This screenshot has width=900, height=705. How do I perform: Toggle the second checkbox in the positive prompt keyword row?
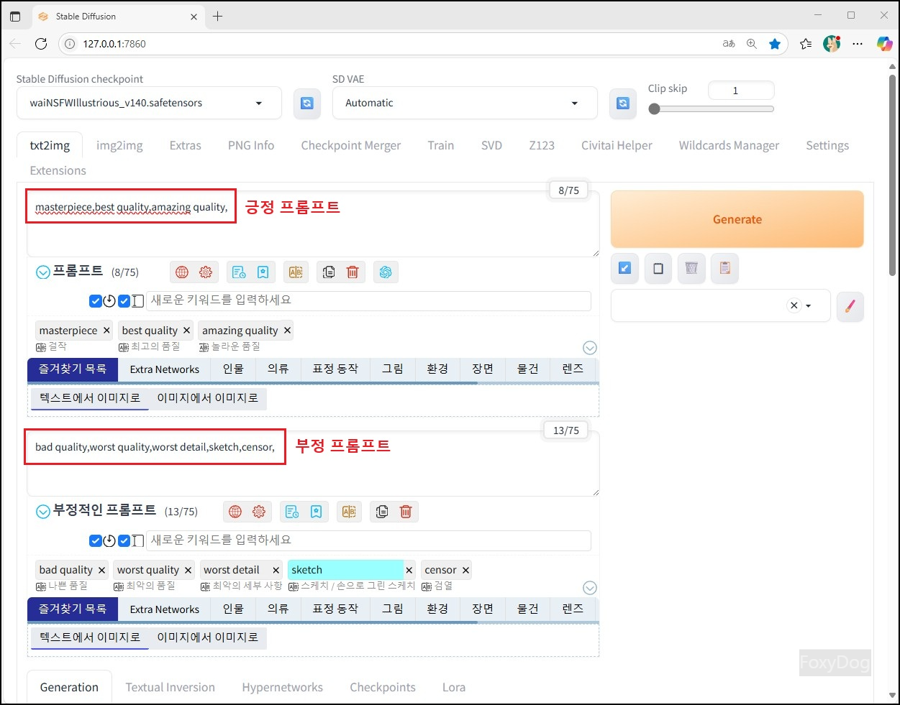point(124,301)
